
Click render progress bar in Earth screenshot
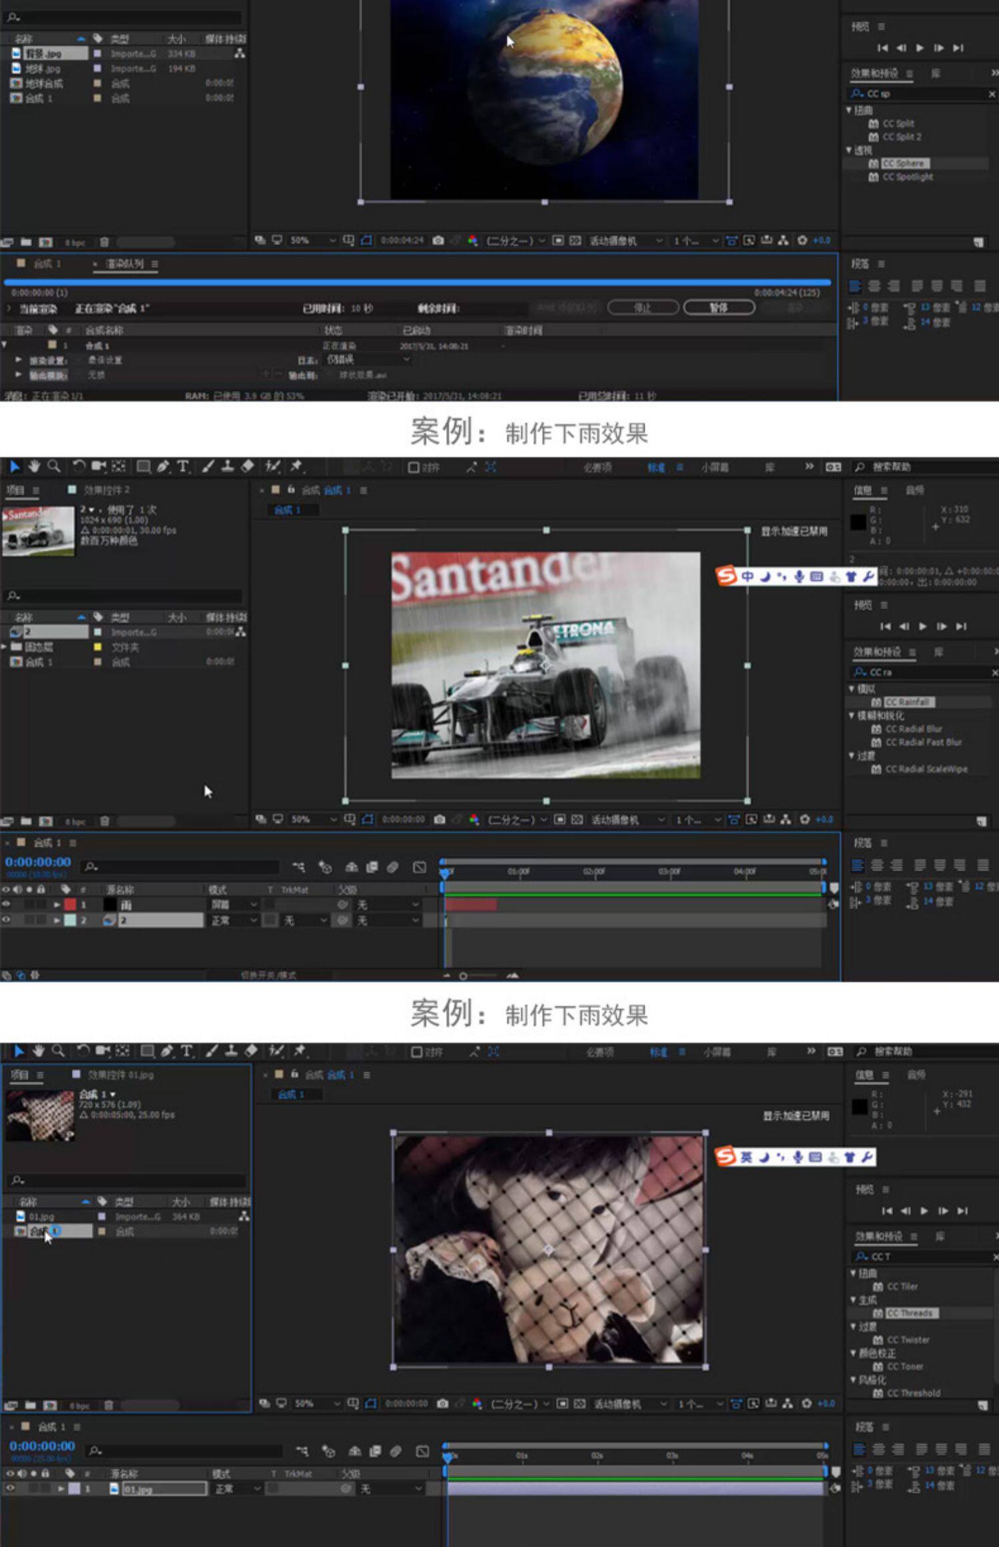[x=418, y=282]
